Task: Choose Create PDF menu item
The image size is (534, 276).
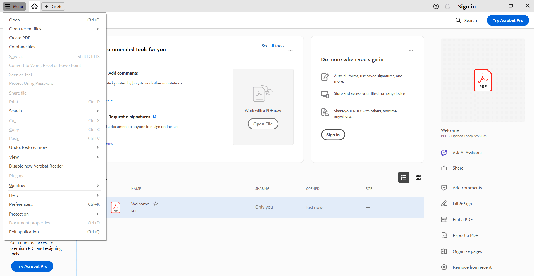Action: point(54,38)
